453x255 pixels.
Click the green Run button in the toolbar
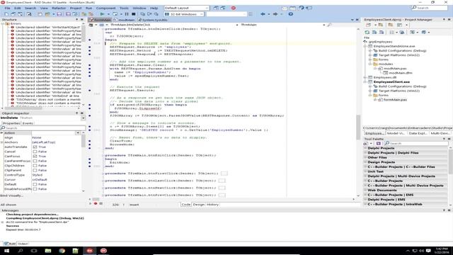click(x=102, y=14)
